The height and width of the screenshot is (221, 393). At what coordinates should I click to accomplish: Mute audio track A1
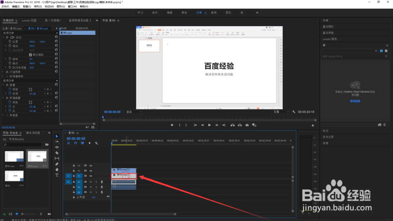tap(91, 182)
